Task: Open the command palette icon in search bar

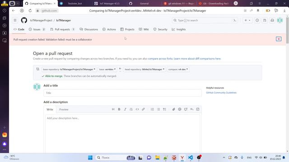Action: point(235,20)
